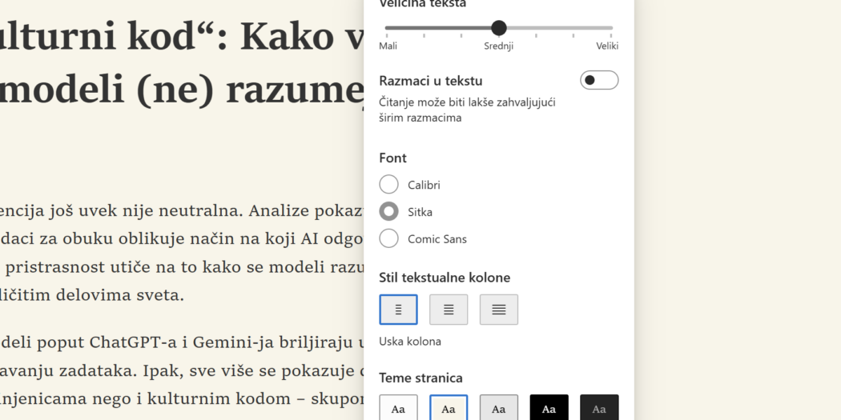Image resolution: width=841 pixels, height=420 pixels.
Task: Set text size slider to Veliki end
Action: (611, 28)
